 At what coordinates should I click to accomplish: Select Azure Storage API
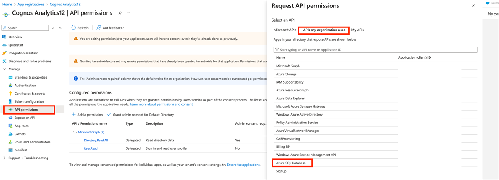point(287,74)
